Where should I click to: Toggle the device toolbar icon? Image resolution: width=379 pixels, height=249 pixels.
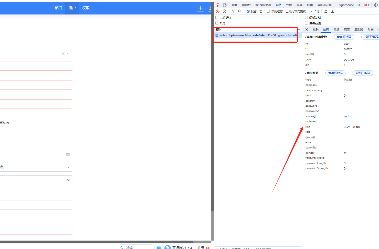tap(225, 5)
